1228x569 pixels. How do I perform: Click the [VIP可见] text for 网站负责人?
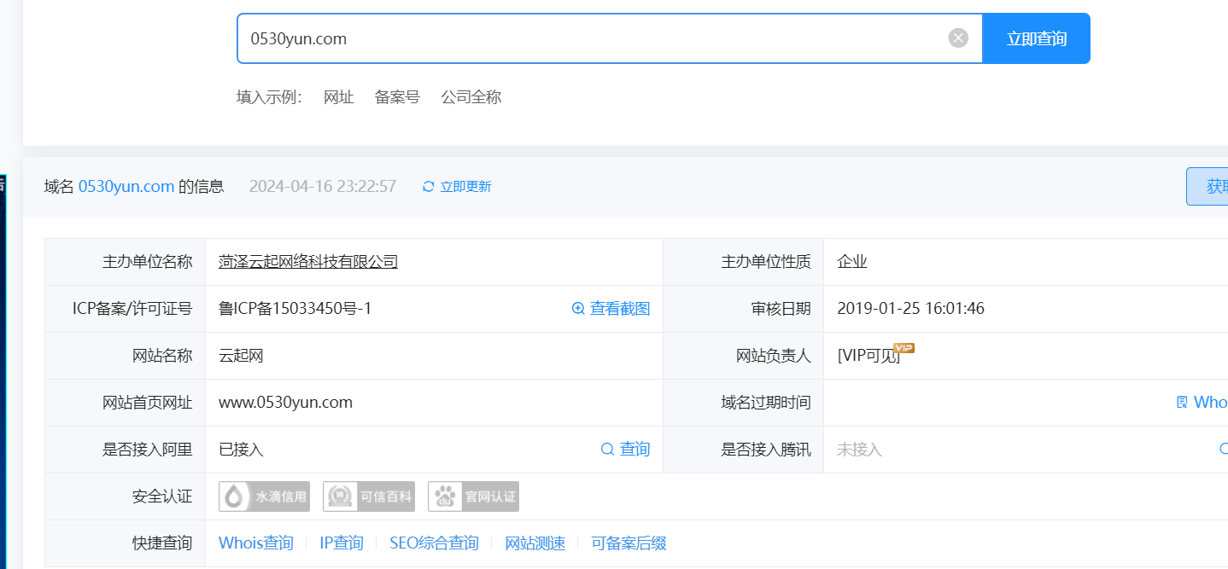coord(868,357)
